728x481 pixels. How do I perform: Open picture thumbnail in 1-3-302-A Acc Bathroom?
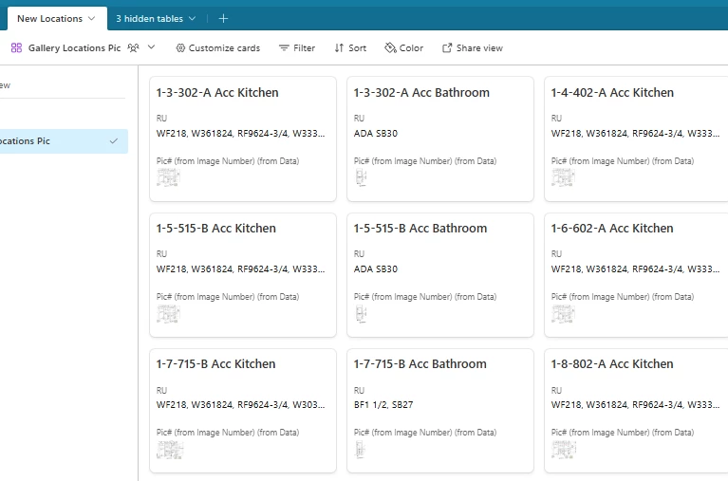[x=361, y=177]
